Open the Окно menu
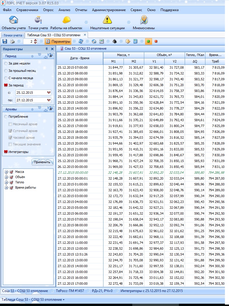229x306 pixels. [x=151, y=10]
